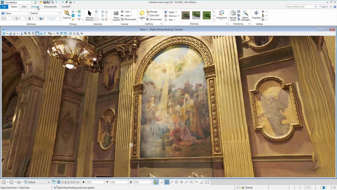Select the first bench material thumbnail
The width and height of the screenshot is (337, 190).
pos(186,15)
